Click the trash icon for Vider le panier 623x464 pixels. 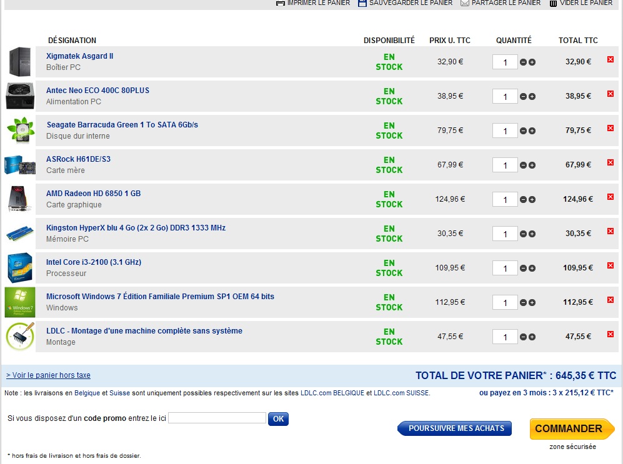pos(553,3)
